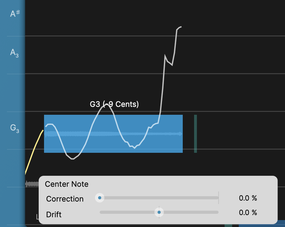Screen dimensions: 285x227
Task: Click the Drift slider handle
Action: point(159,212)
